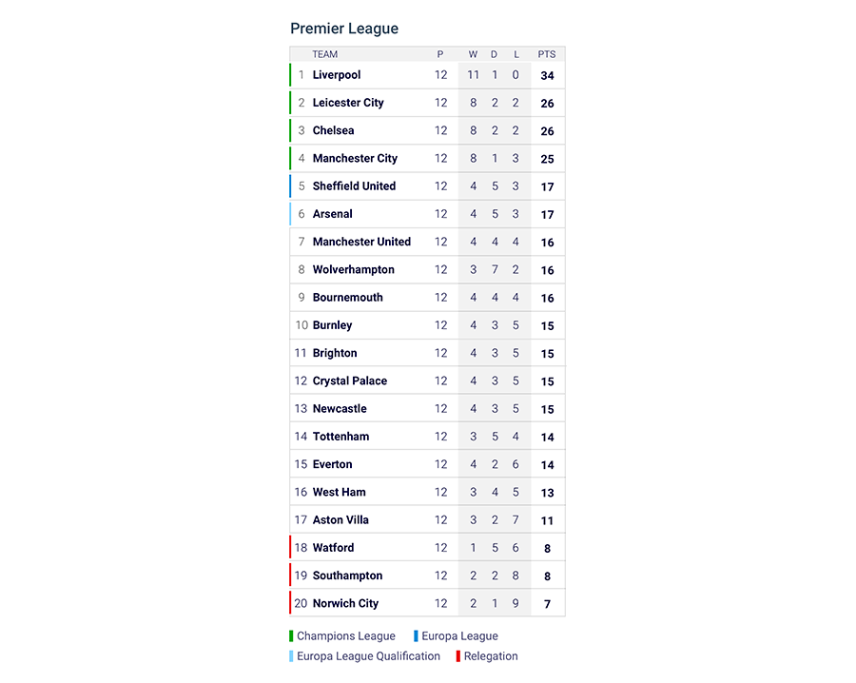Screen dimensions: 856x683
Task: Select the Tottenham row name
Action: [x=340, y=437]
